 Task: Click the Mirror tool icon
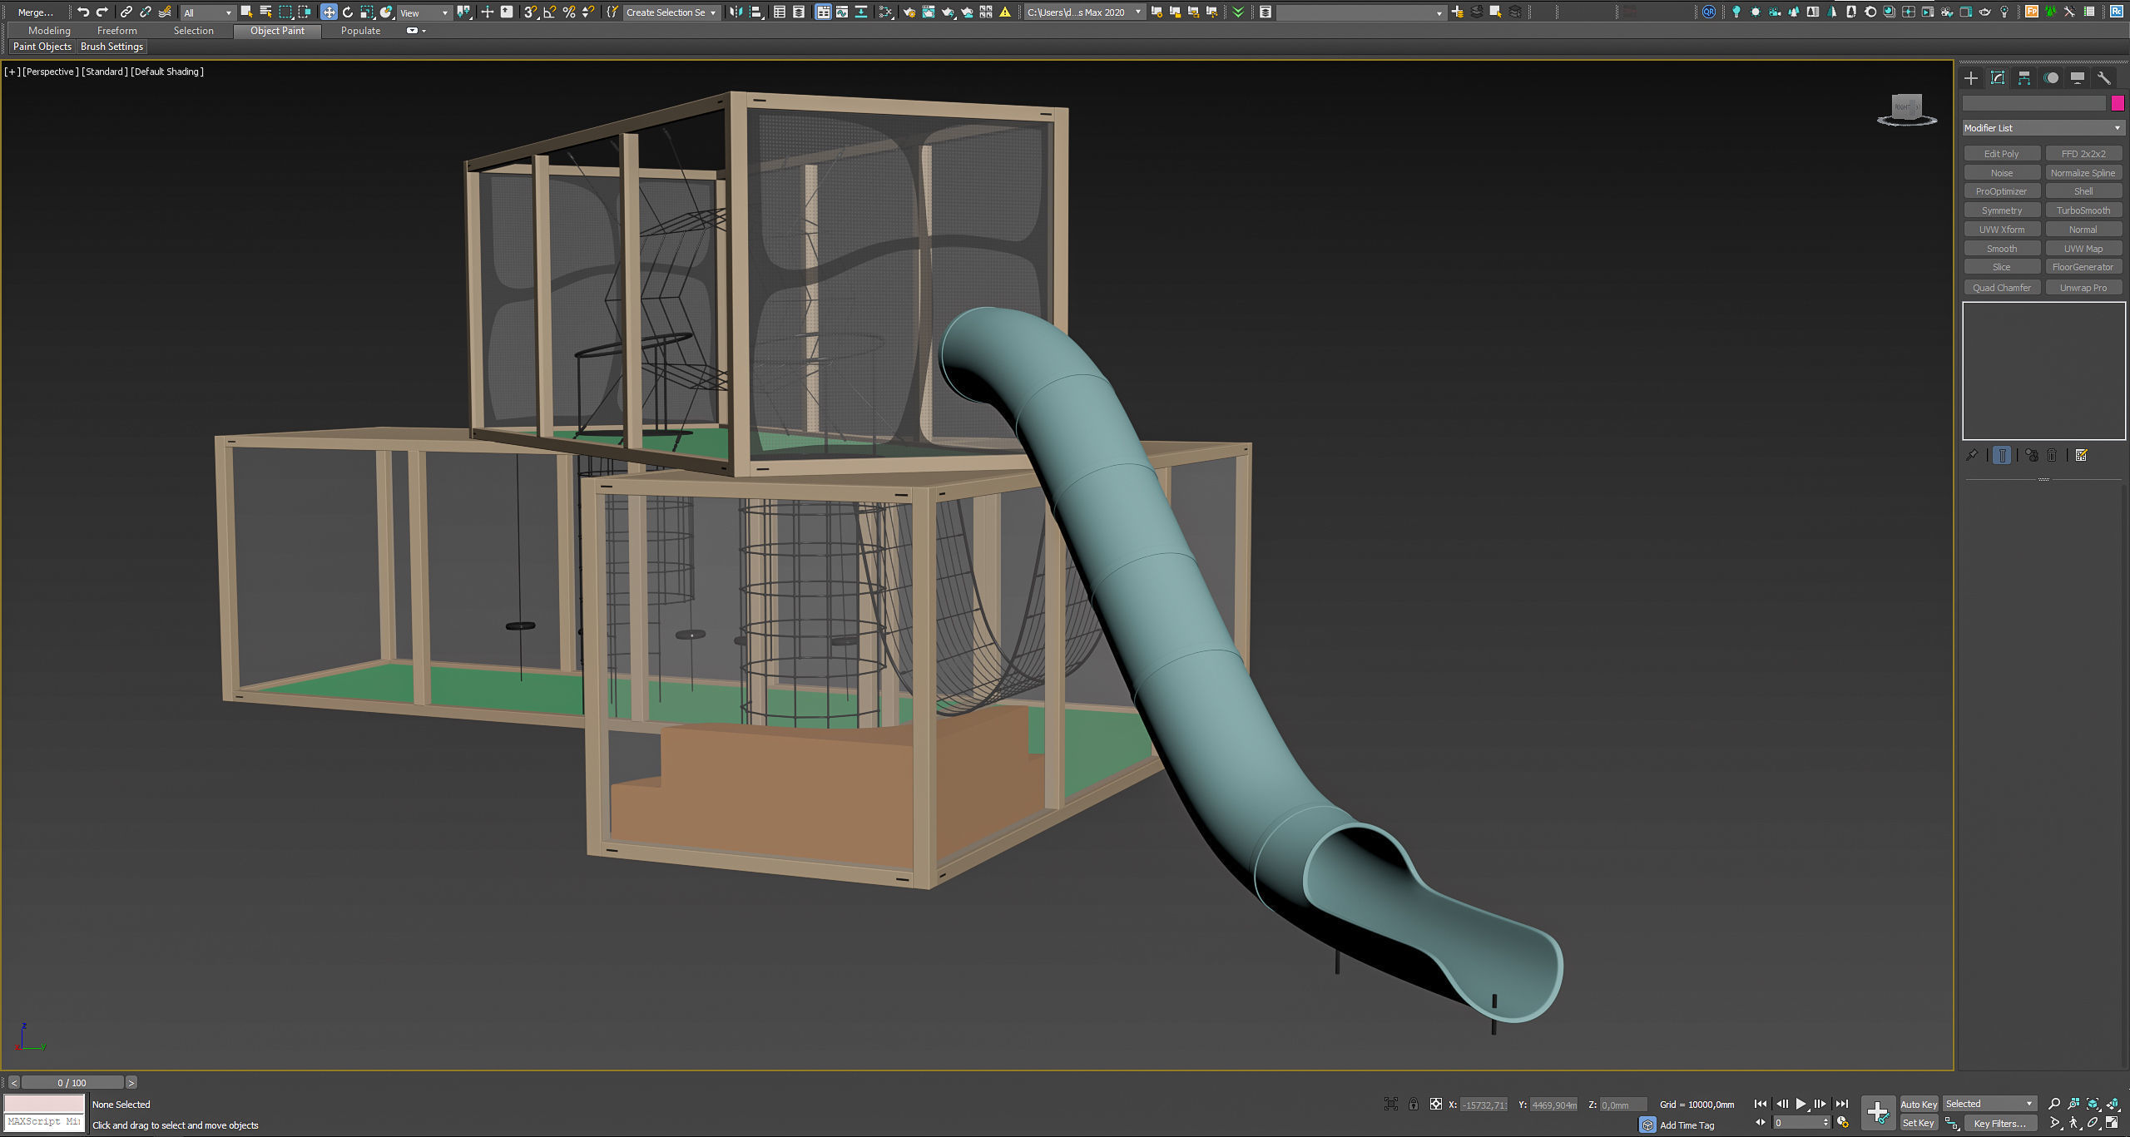[x=736, y=12]
